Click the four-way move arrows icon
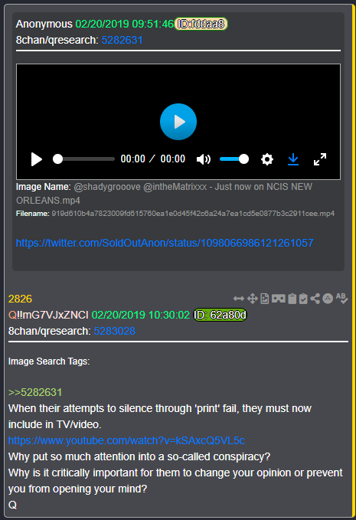This screenshot has width=356, height=520. pyautogui.click(x=253, y=299)
